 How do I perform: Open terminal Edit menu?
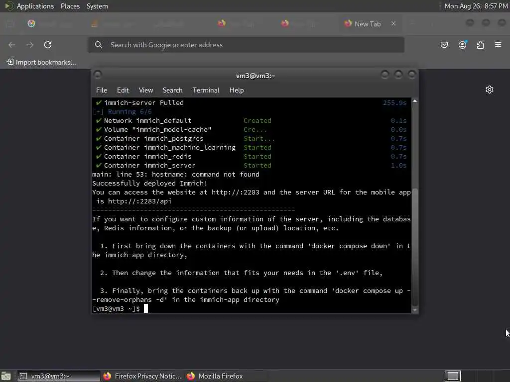123,91
